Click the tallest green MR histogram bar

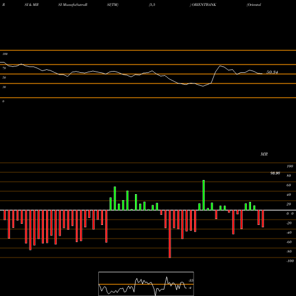tap(204, 195)
